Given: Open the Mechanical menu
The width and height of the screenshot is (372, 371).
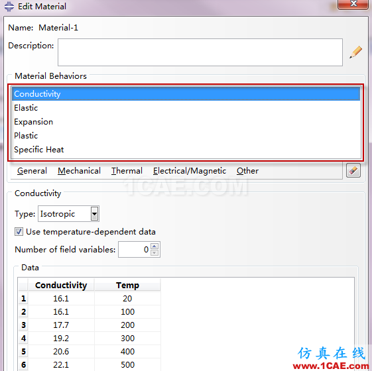Looking at the screenshot, I should (x=79, y=171).
